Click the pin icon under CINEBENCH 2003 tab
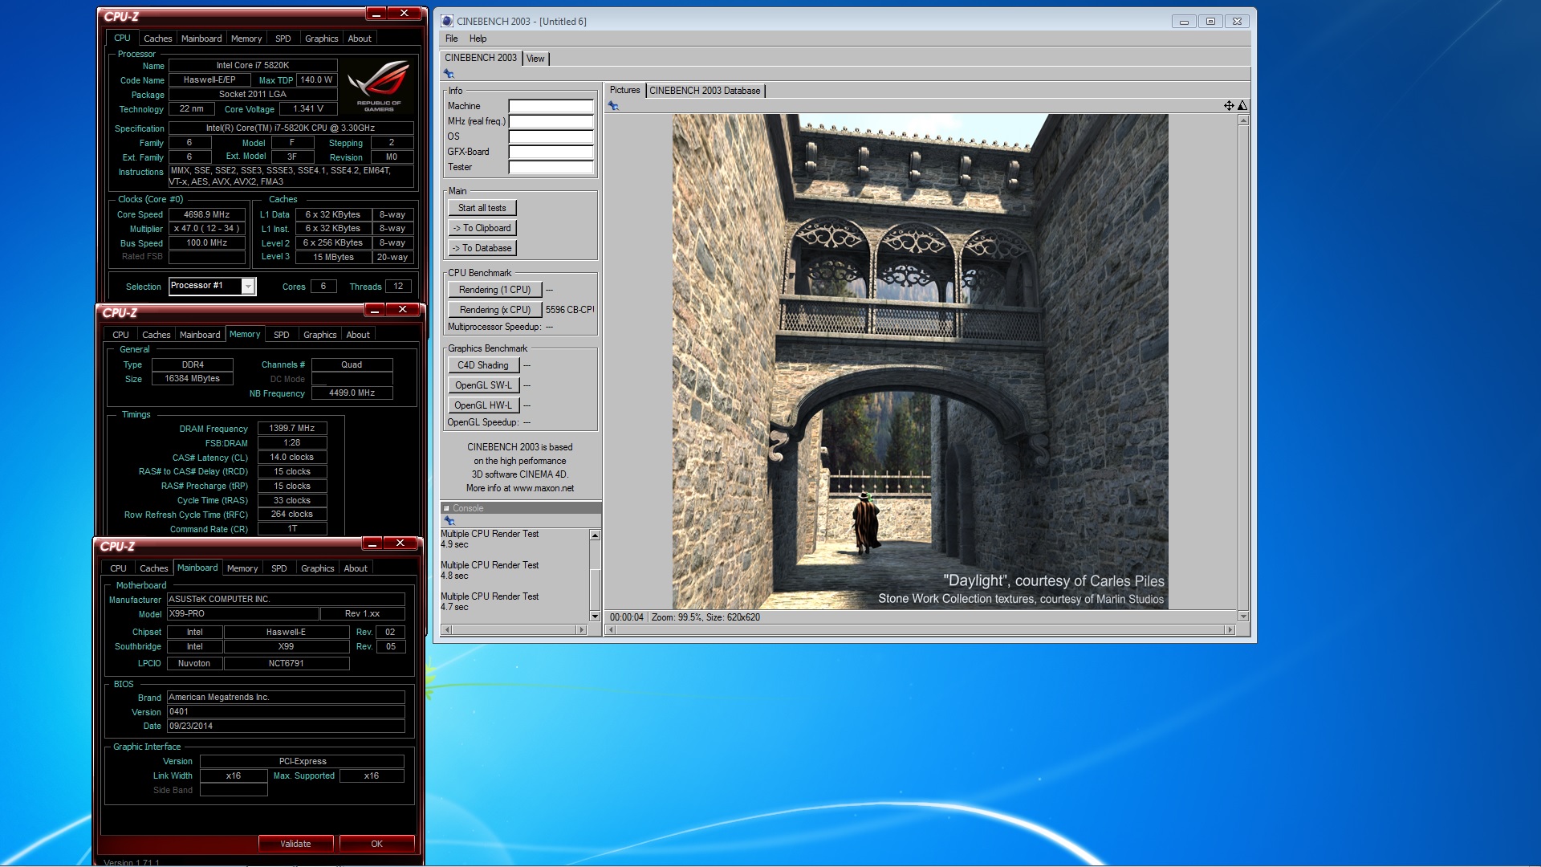1541x867 pixels. click(449, 74)
